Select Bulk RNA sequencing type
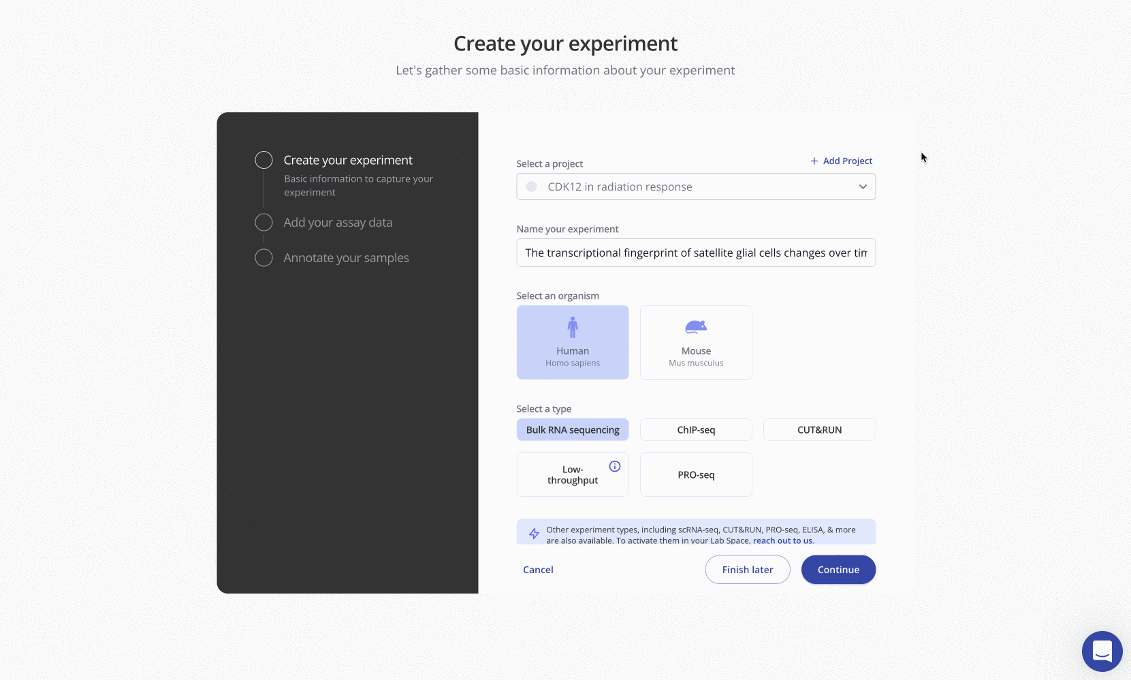Image resolution: width=1131 pixels, height=680 pixels. coord(573,430)
